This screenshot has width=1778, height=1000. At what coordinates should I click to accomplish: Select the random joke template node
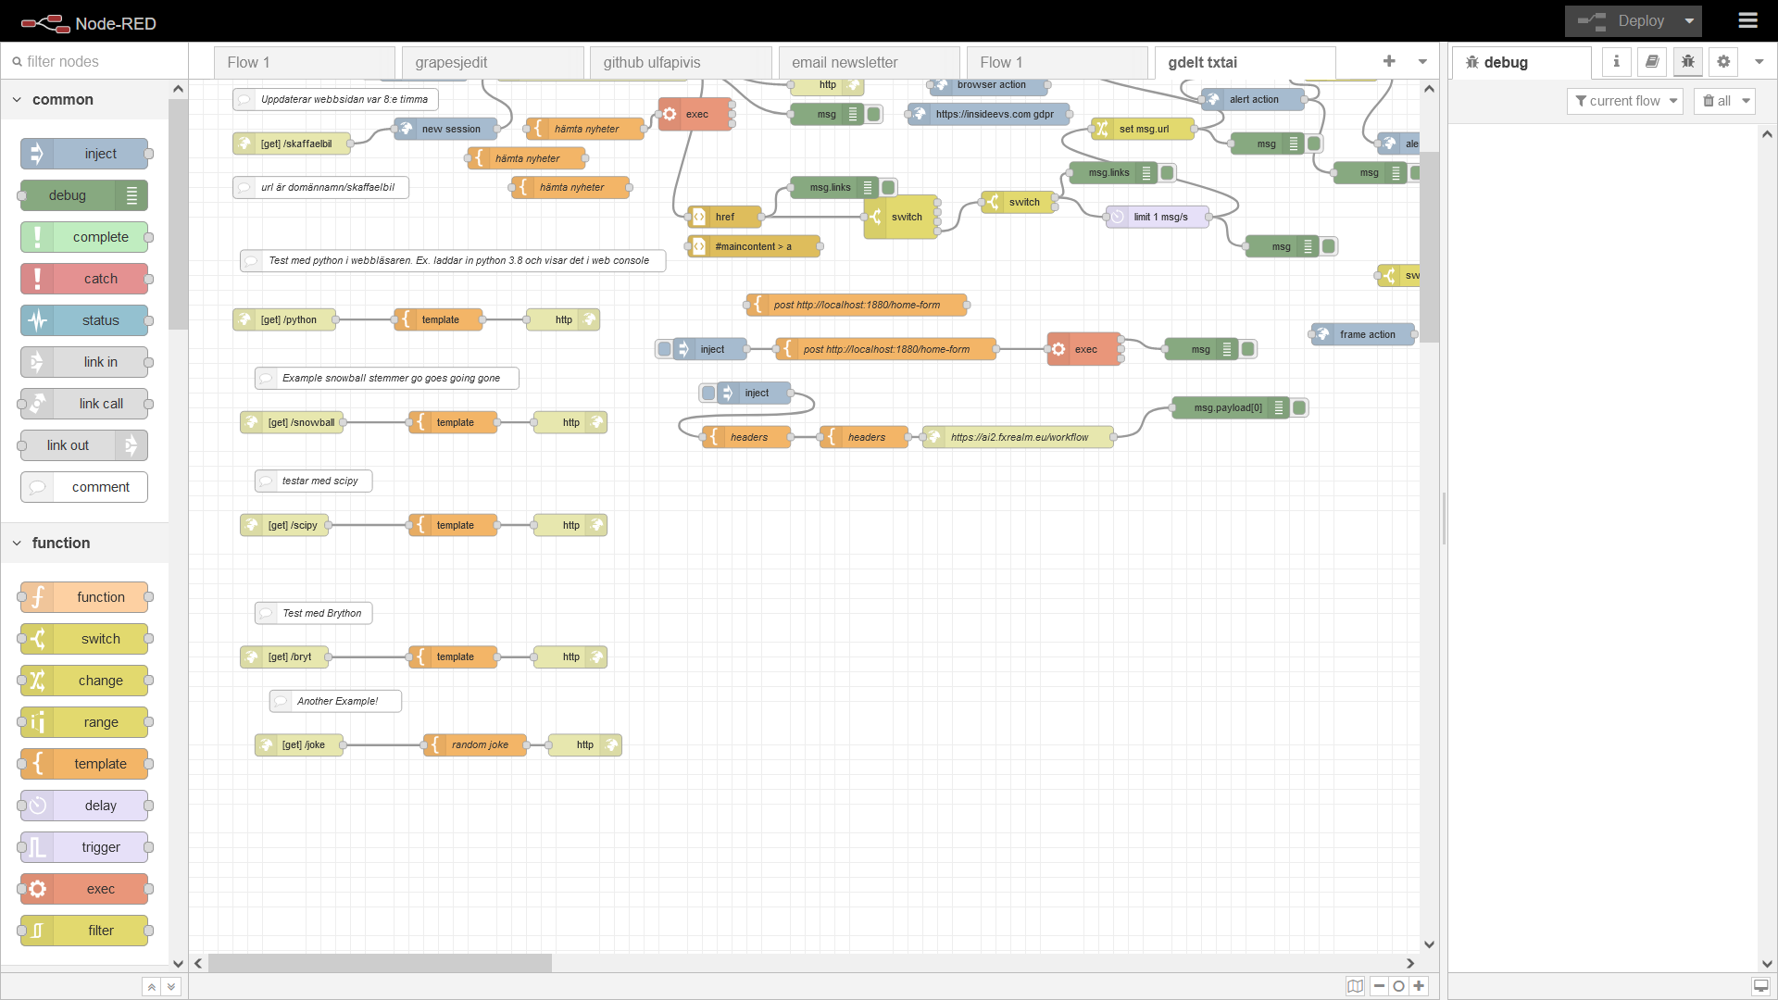pos(476,744)
